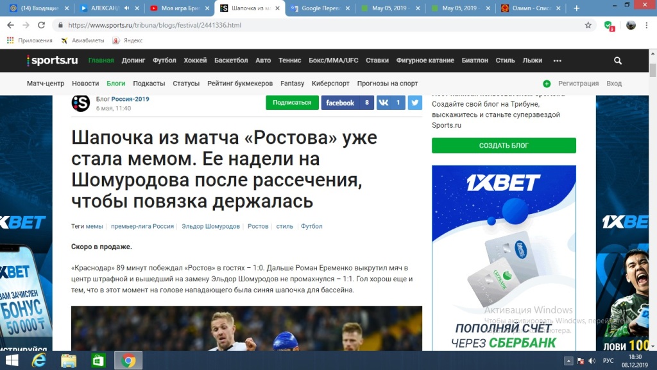Close the Шапочка из матча tab
The width and height of the screenshot is (657, 370).
277,8
